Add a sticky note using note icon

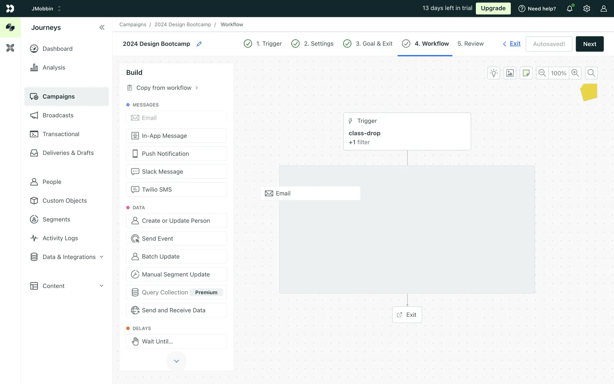tap(526, 73)
